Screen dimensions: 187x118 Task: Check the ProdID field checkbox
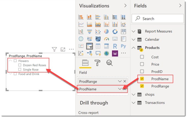[x=142, y=71]
